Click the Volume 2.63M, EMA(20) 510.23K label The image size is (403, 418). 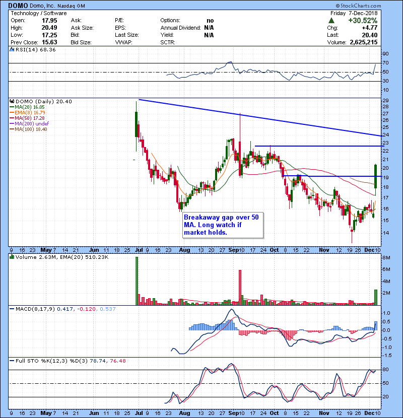click(62, 257)
